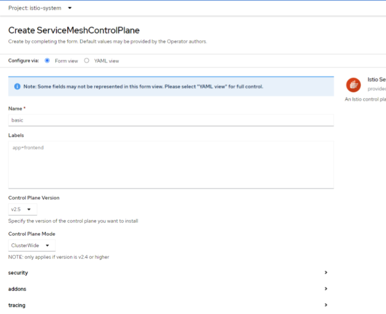
Task: Click the chevron arrow beside security
Action: click(326, 272)
